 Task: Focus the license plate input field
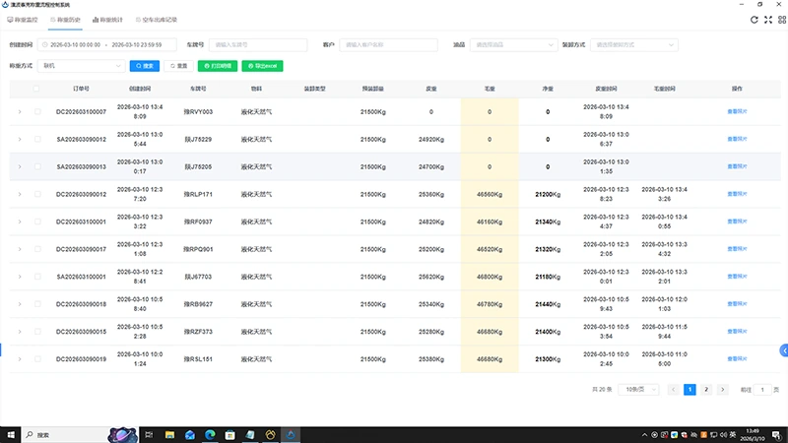point(258,44)
